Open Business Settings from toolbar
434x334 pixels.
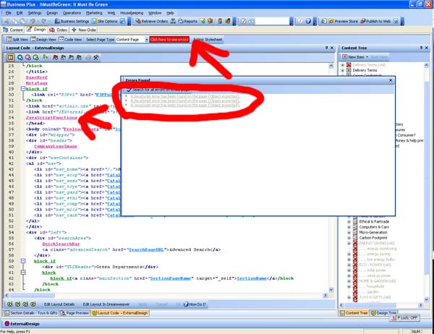[91, 22]
